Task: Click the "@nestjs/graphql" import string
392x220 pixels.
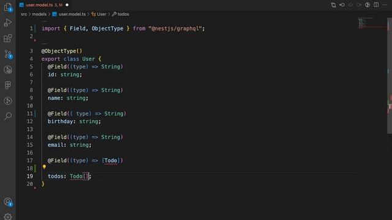Action: click(x=175, y=29)
